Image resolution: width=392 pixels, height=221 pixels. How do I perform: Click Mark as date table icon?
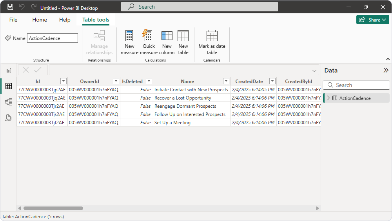click(212, 36)
